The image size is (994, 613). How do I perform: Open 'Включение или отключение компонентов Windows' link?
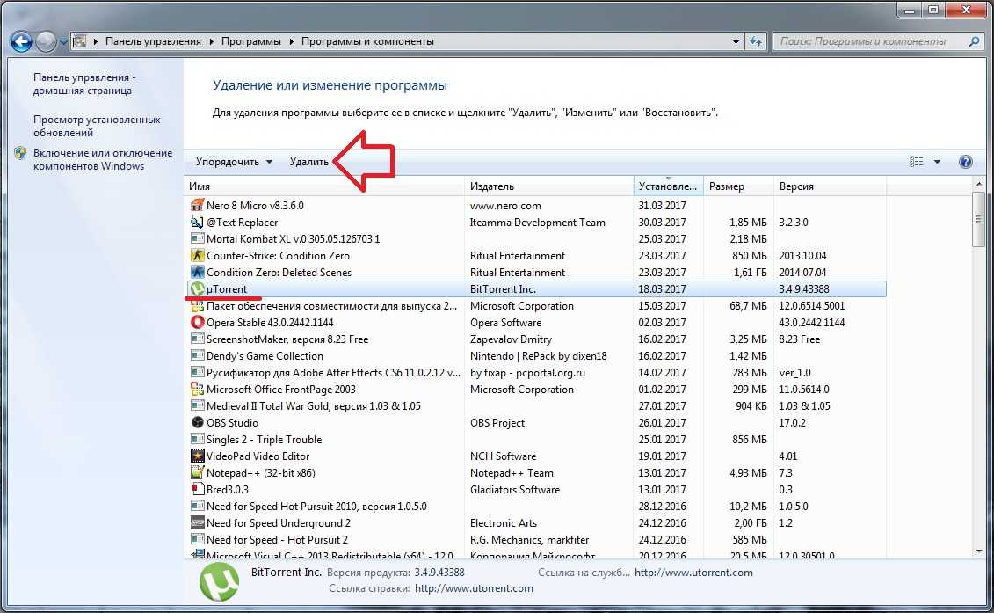(103, 159)
